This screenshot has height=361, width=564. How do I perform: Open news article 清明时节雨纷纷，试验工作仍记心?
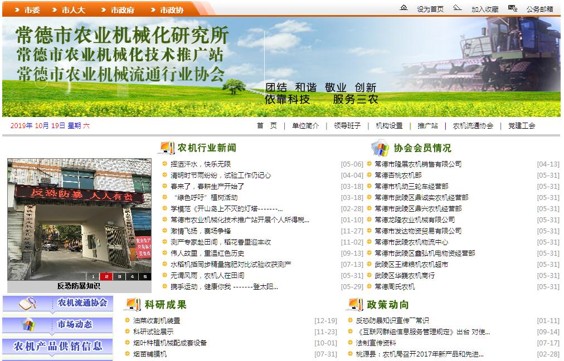220,175
